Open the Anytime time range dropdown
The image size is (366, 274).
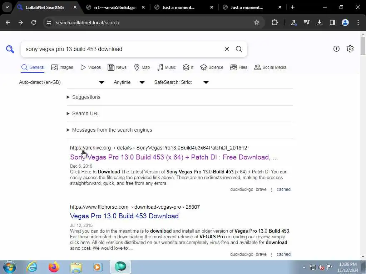click(129, 82)
